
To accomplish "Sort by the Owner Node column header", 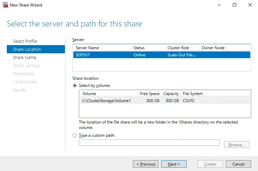I will tap(213, 48).
